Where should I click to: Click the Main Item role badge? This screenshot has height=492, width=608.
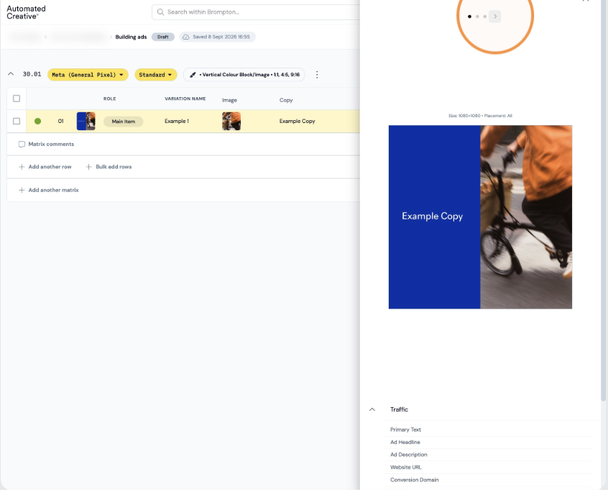pyautogui.click(x=124, y=122)
